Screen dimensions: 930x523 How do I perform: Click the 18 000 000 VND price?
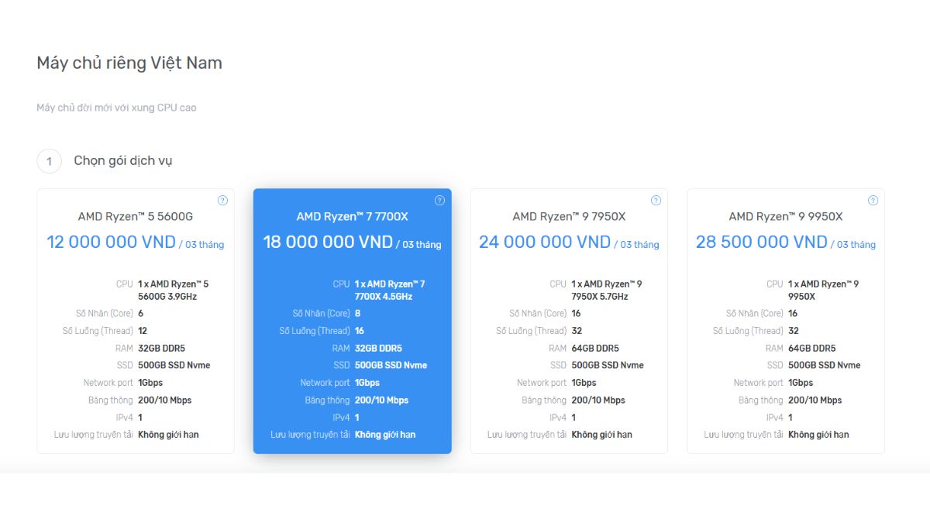click(328, 242)
